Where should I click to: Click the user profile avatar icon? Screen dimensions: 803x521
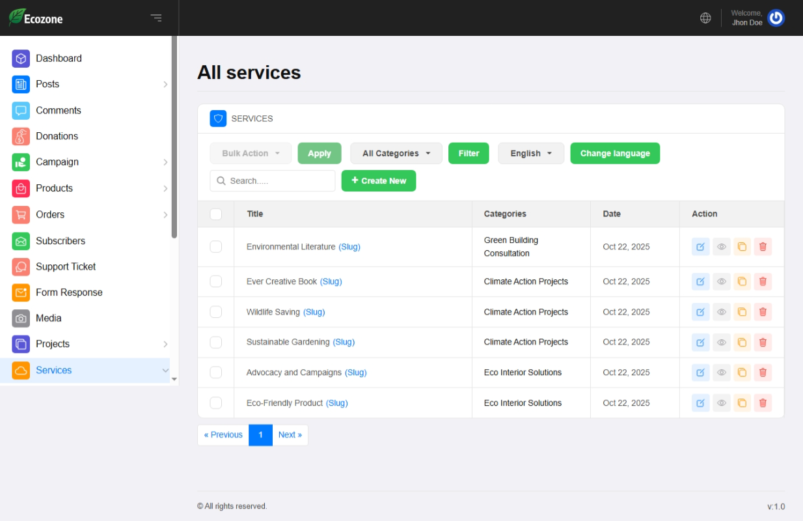(x=776, y=18)
